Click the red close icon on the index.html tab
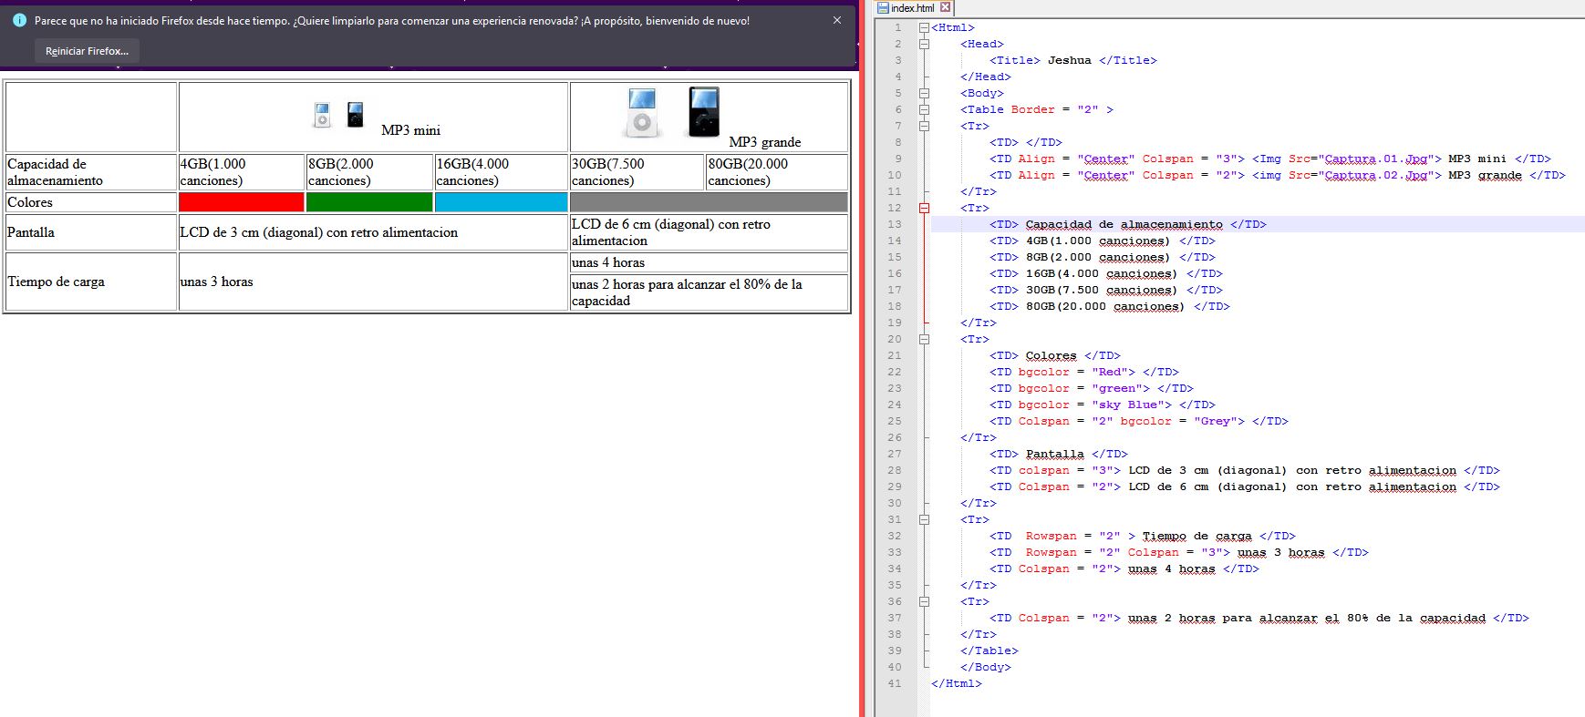The width and height of the screenshot is (1585, 717). point(946,7)
